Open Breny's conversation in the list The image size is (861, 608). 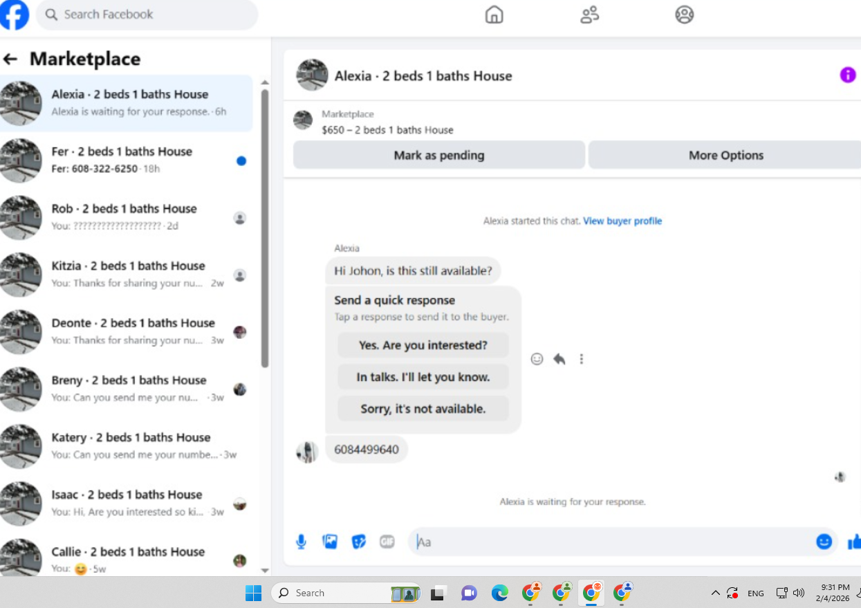[x=127, y=389]
